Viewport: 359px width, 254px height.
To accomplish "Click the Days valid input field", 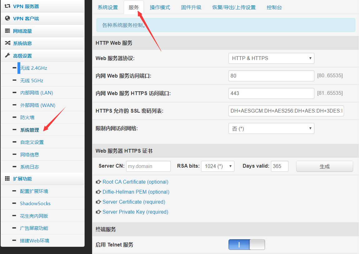I will tap(280, 166).
